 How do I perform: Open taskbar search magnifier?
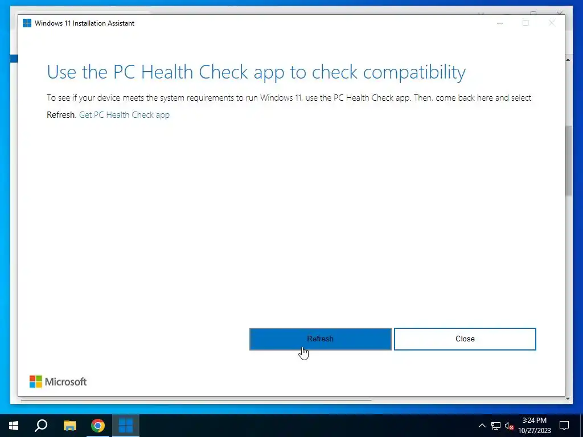(x=41, y=426)
